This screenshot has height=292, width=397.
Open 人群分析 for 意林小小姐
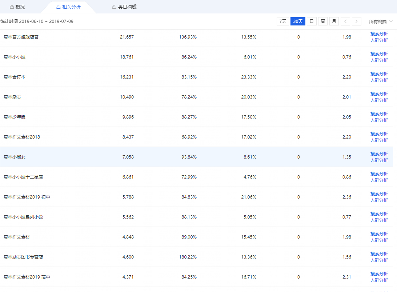379,60
